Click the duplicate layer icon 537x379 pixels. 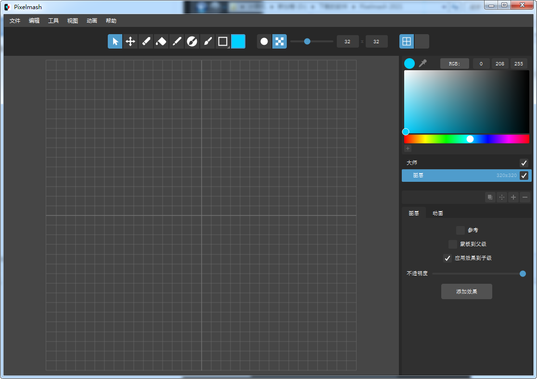[x=490, y=197]
